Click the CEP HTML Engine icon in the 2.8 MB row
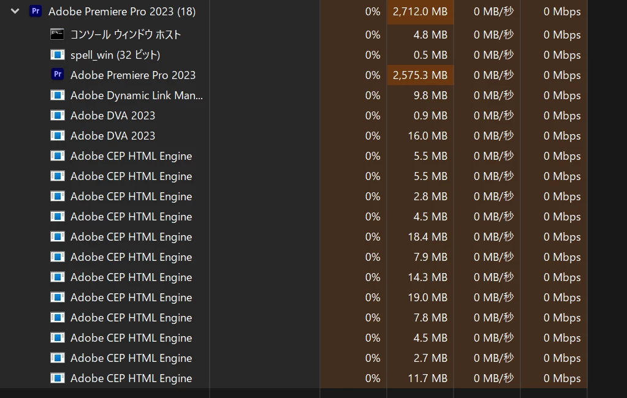The height and width of the screenshot is (398, 627). pos(57,196)
